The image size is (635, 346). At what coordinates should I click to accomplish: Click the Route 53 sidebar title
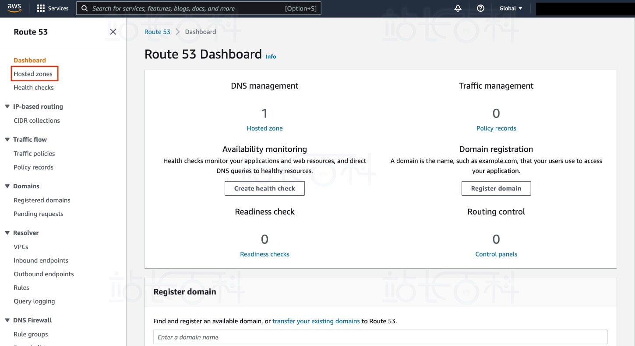click(x=31, y=32)
